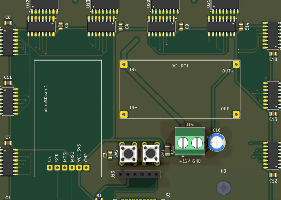Click the 'IN+' silkscreen label
This screenshot has width=281, height=200.
pyautogui.click(x=133, y=70)
